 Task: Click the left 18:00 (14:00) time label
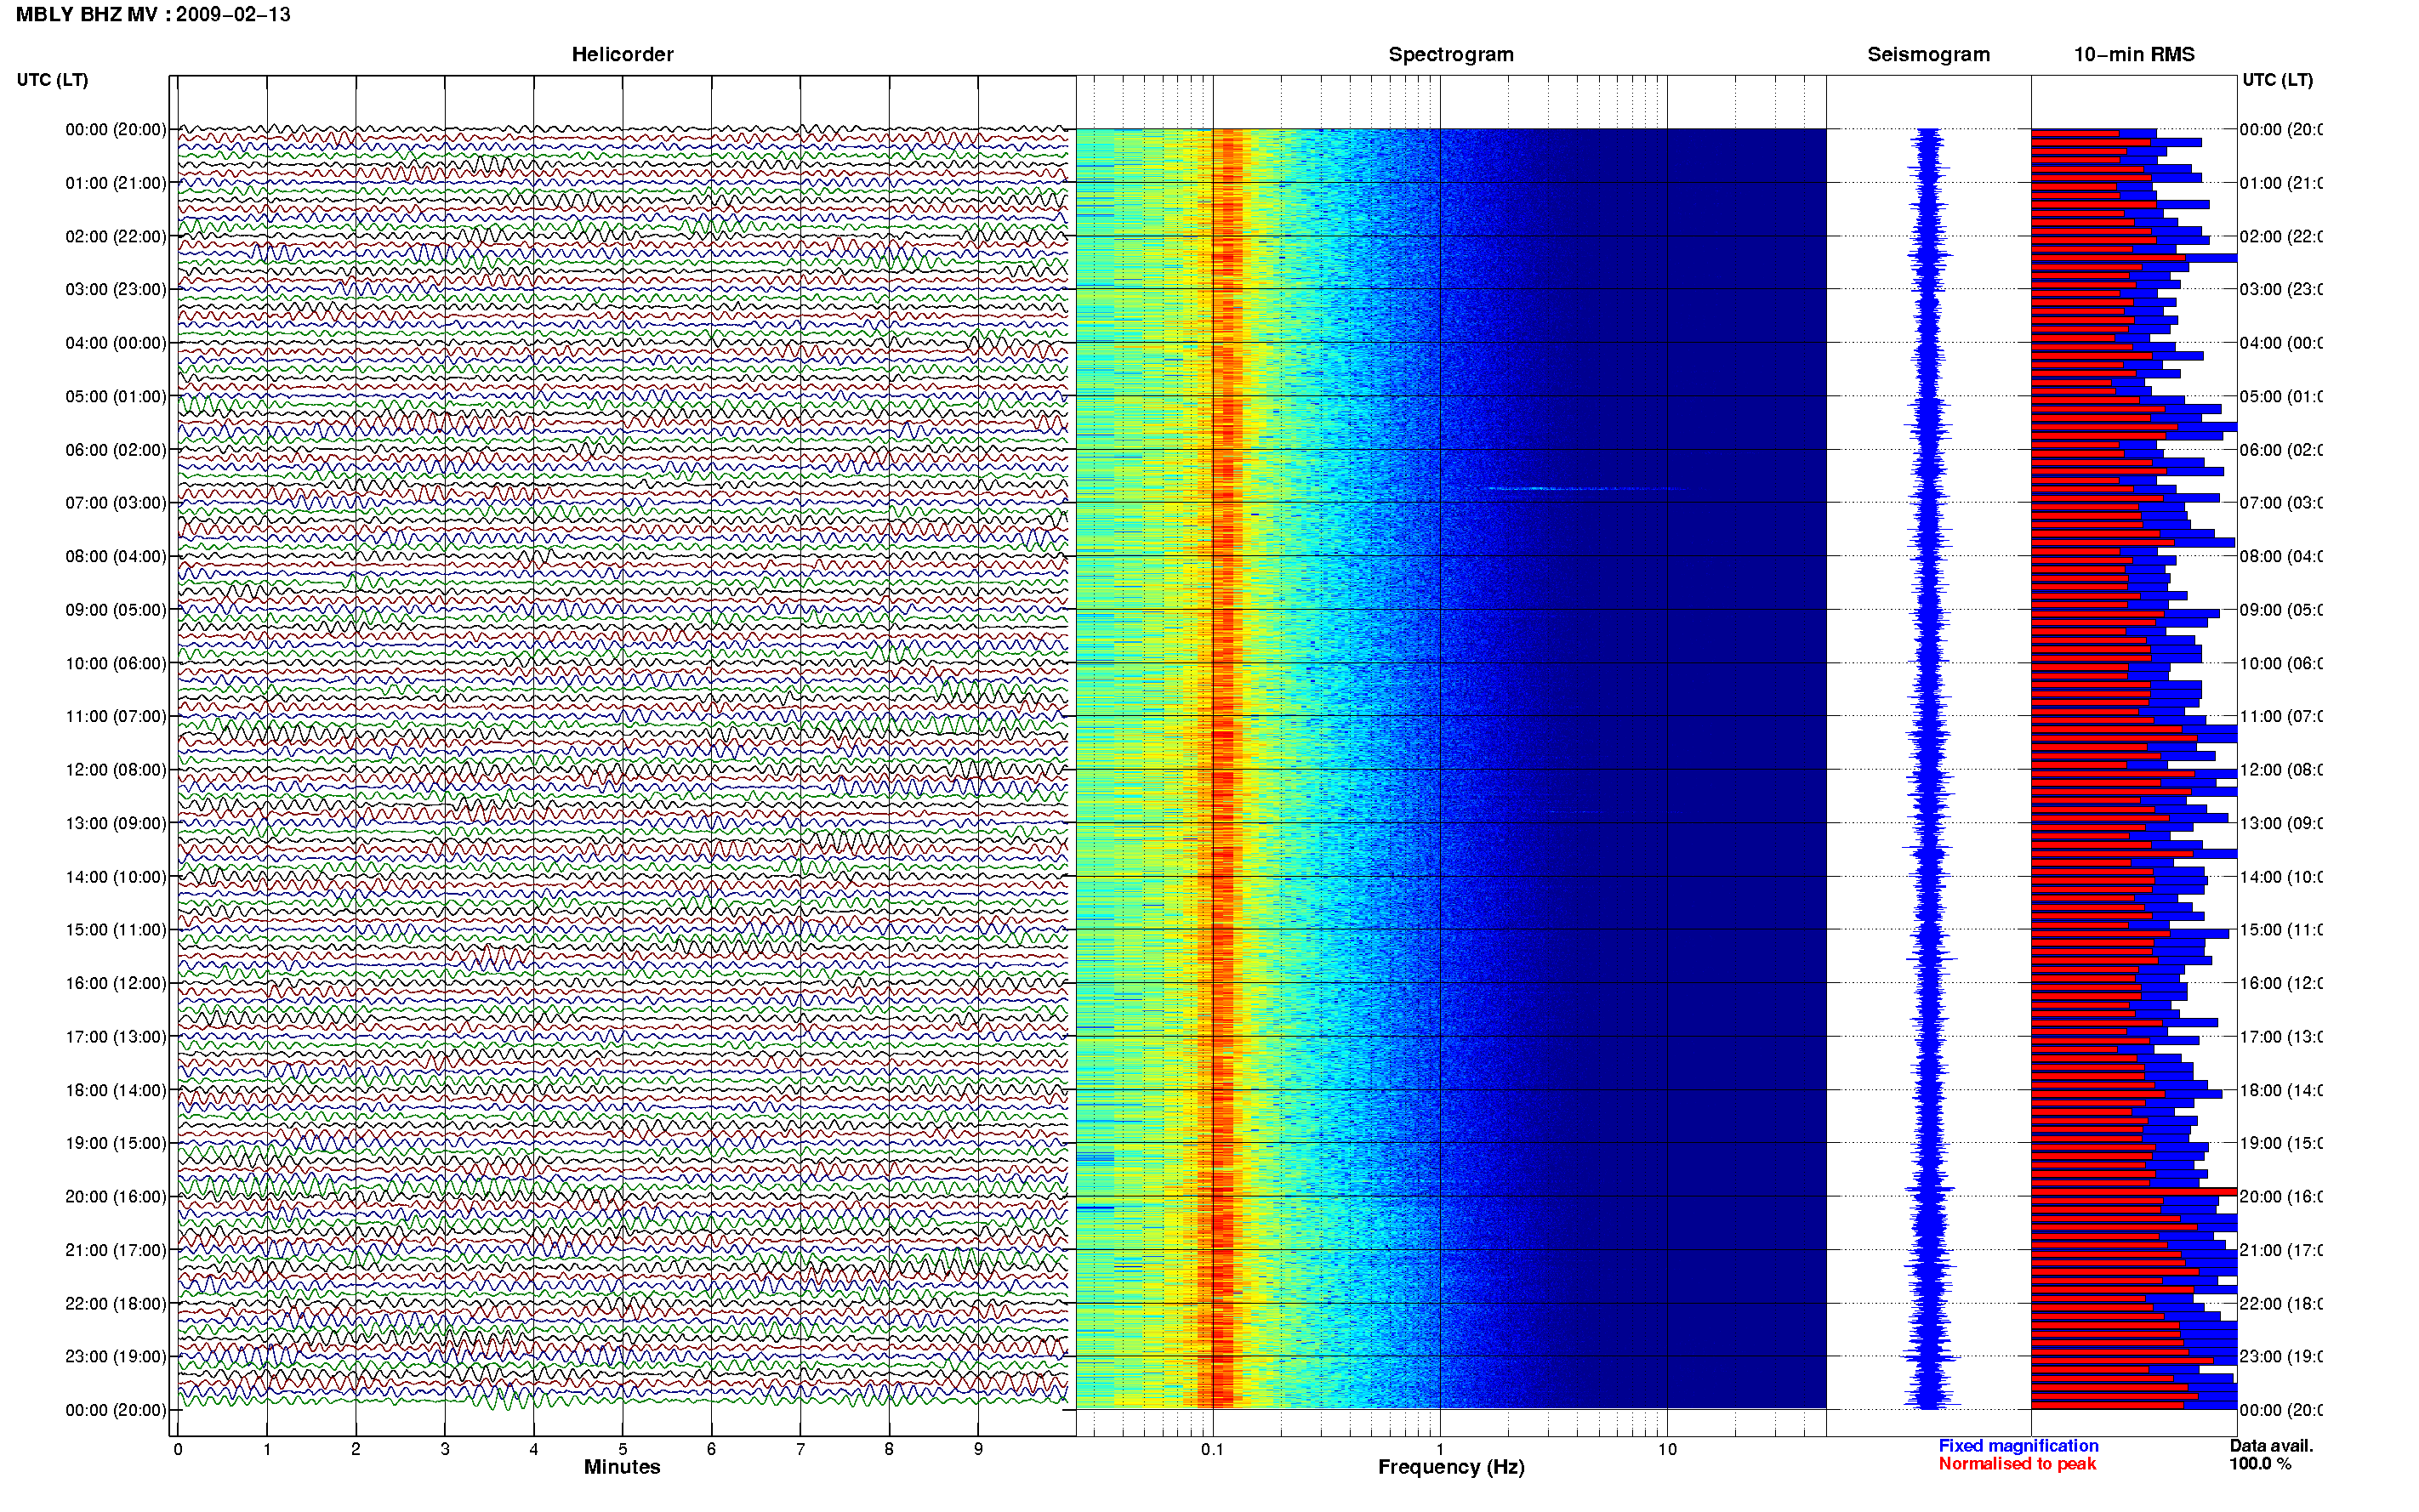point(115,1090)
